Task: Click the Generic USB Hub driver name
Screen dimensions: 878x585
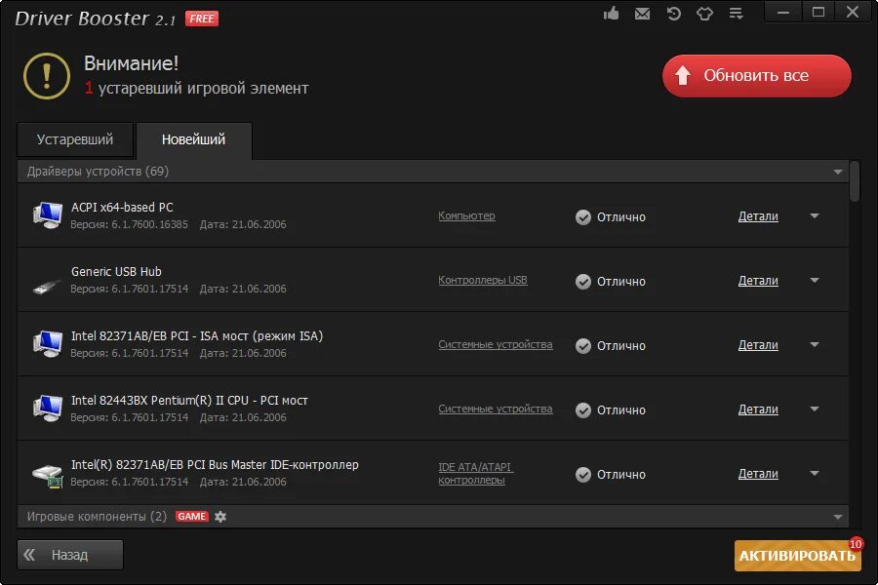Action: 116,271
